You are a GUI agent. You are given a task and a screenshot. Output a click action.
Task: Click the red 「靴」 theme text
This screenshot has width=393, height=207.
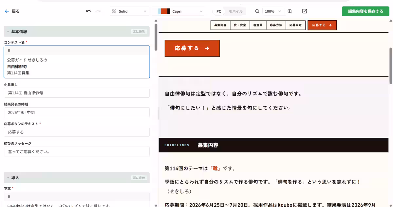(x=215, y=168)
